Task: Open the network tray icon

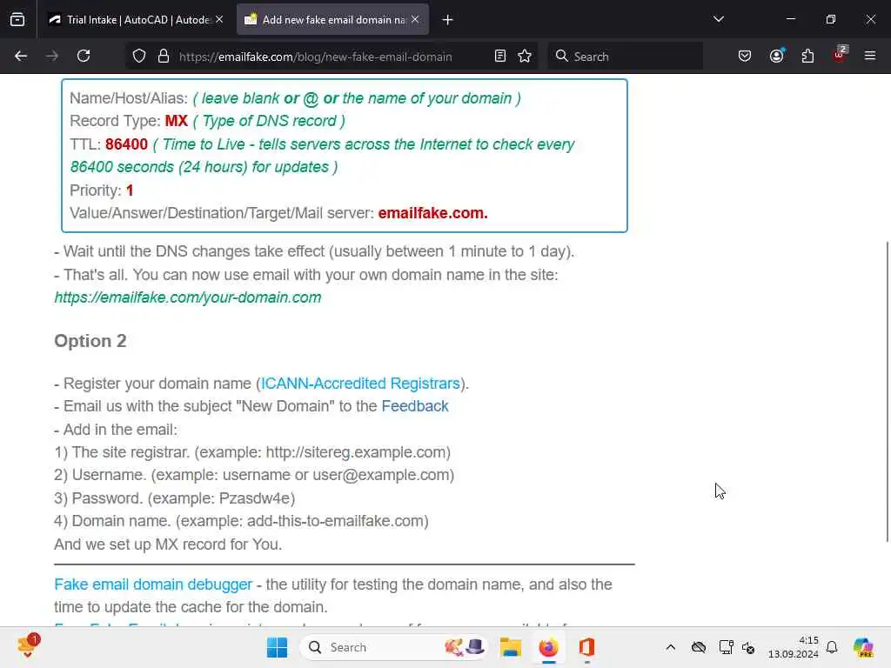Action: click(x=726, y=647)
